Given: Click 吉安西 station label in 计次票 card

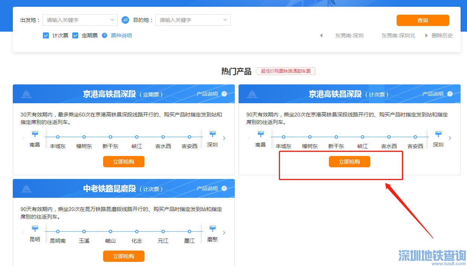Looking at the screenshot, I should (x=415, y=146).
